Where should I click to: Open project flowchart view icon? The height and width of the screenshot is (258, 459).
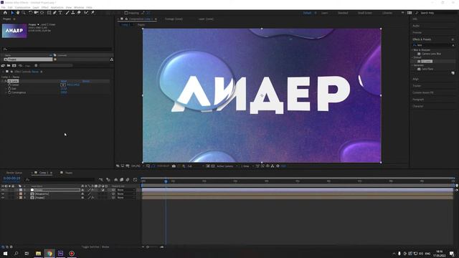[x=112, y=59]
